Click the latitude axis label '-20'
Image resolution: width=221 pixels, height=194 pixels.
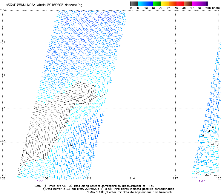(3, 175)
